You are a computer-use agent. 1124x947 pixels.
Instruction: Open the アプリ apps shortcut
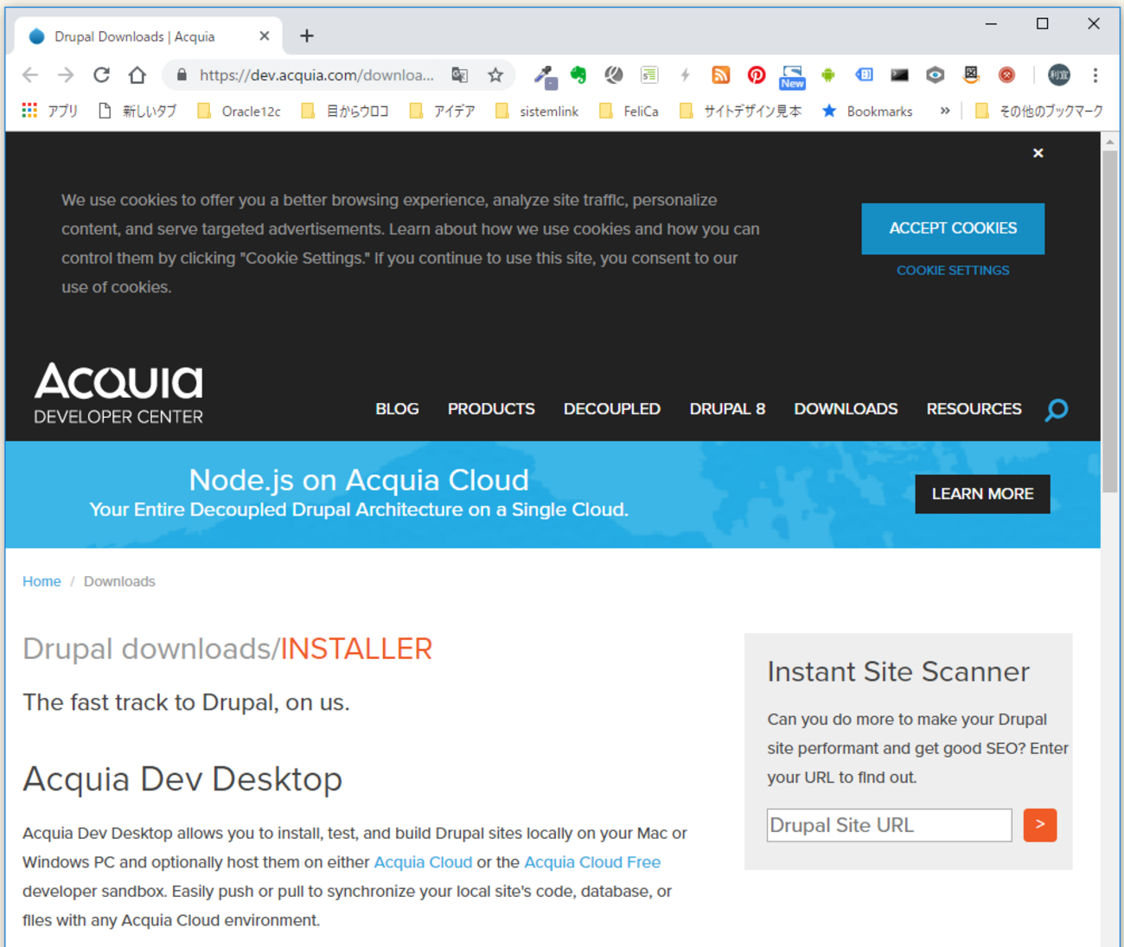click(x=50, y=111)
